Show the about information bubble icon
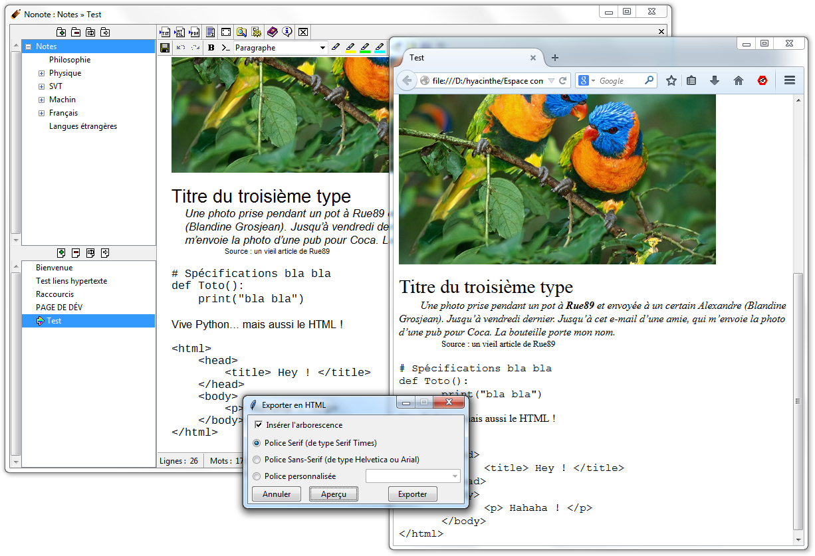 pos(287,32)
